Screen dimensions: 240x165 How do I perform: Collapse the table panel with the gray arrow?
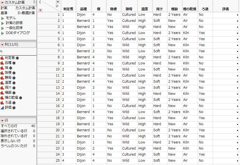pyautogui.click(x=34, y=2)
